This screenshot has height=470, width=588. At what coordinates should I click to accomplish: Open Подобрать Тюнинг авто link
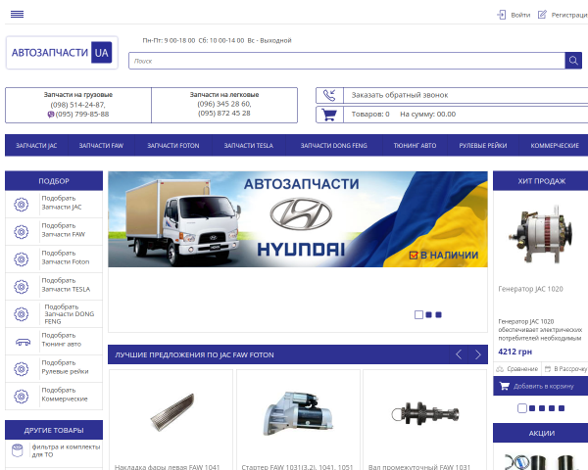click(x=61, y=340)
